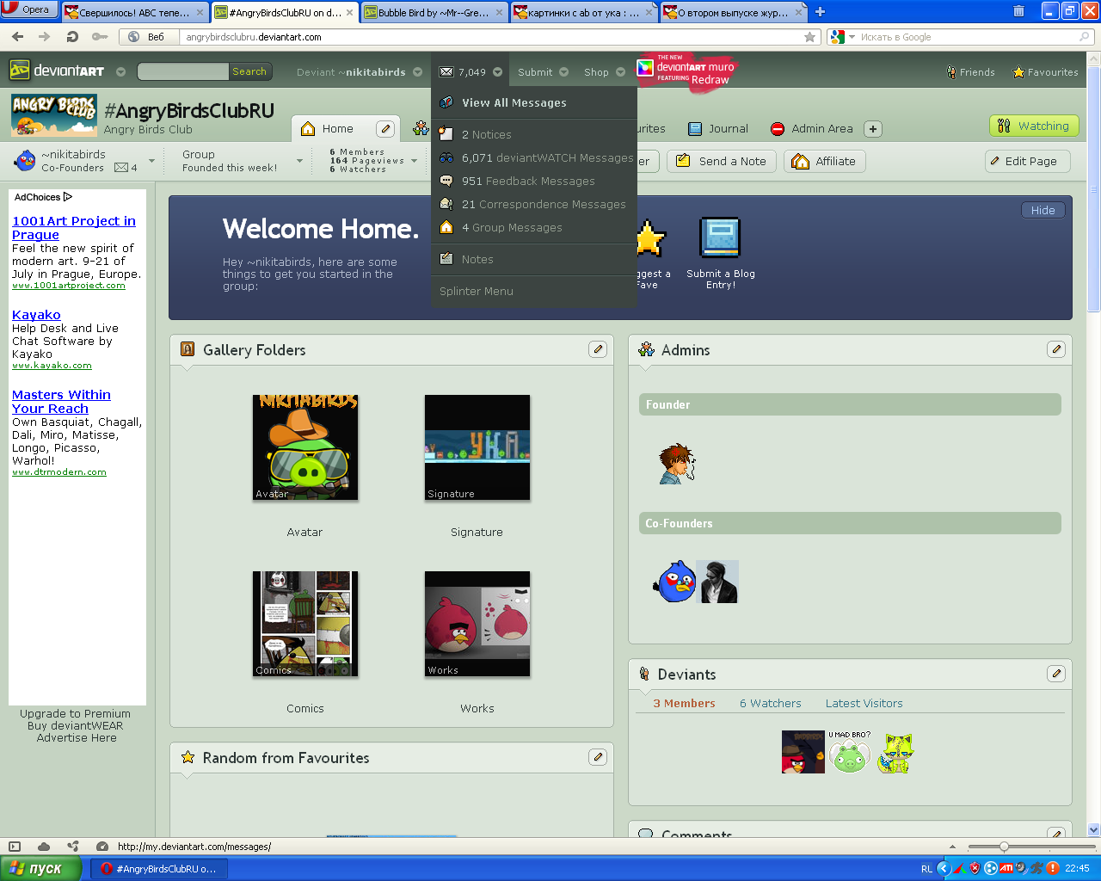Select 4 Group Messages entry
Image resolution: width=1101 pixels, height=881 pixels.
(x=534, y=227)
